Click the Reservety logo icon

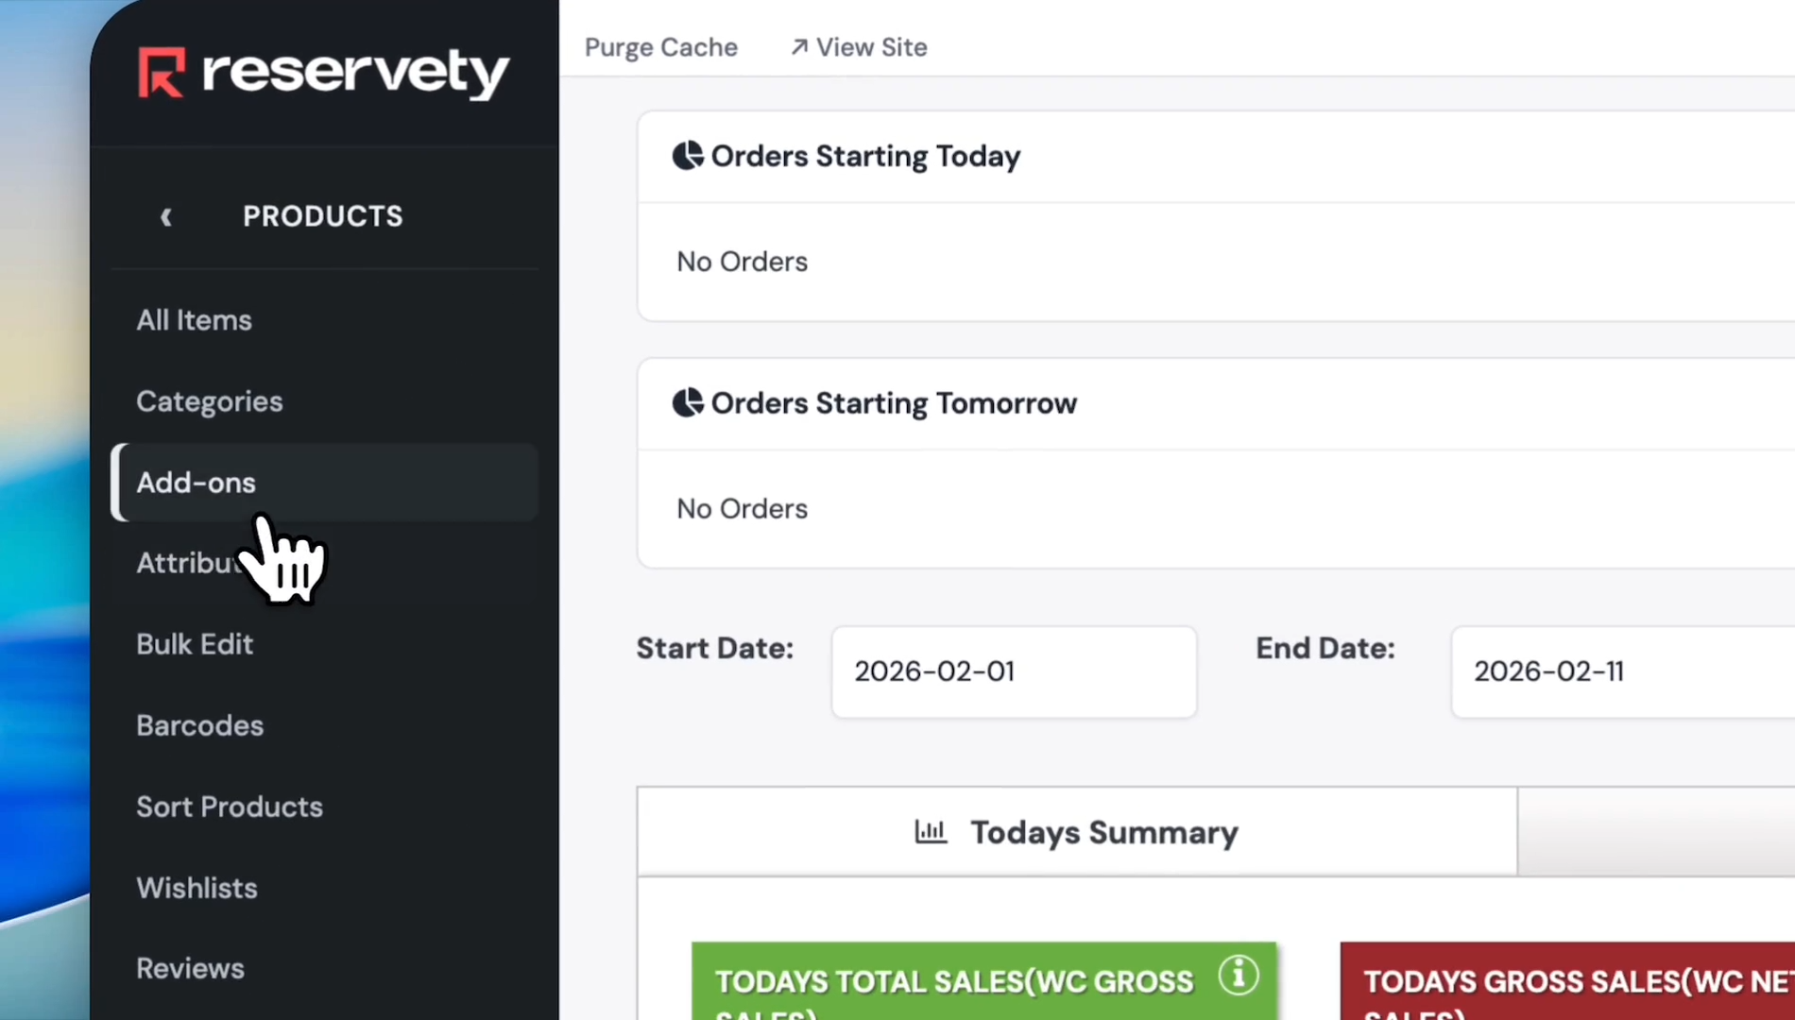(x=162, y=73)
